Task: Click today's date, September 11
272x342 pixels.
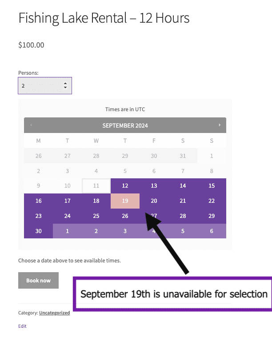Action: point(96,185)
